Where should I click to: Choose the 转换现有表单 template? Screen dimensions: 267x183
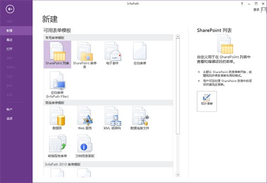57,146
